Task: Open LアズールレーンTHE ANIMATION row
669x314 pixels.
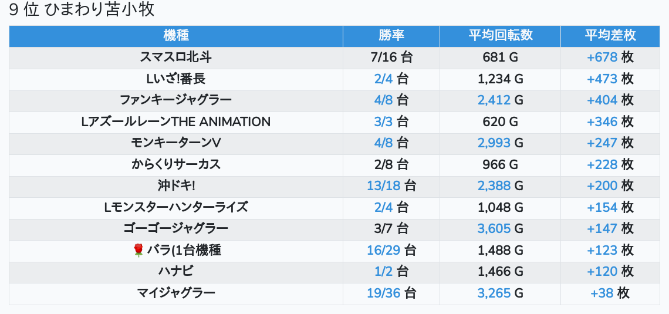Action: coord(176,122)
